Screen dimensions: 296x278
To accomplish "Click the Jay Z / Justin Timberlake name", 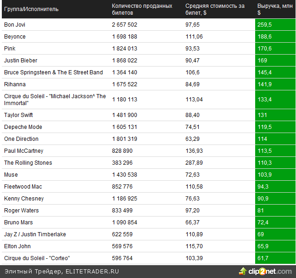I will tap(35, 234).
